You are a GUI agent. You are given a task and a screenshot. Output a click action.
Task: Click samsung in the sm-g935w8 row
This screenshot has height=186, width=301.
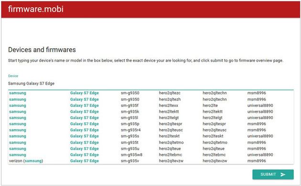[18, 155]
